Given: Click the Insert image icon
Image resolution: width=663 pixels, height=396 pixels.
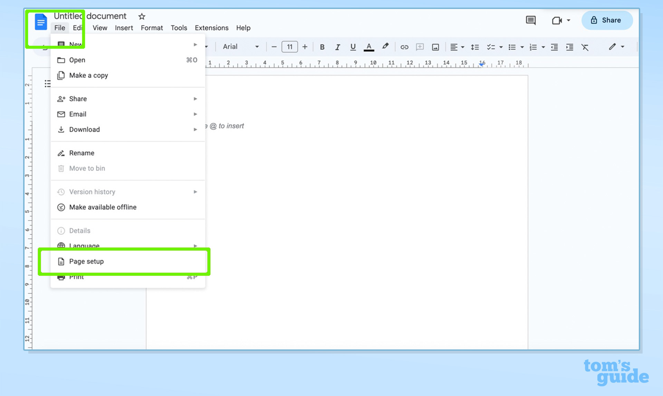Looking at the screenshot, I should [435, 47].
